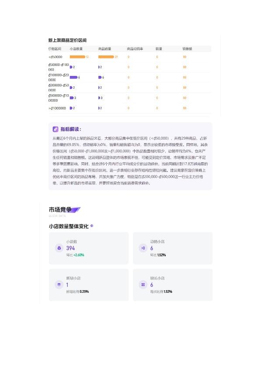Viewport: 260px width, 367px height.
Task: Click the ₫100000-₫200000 price range label
Action: (59, 77)
